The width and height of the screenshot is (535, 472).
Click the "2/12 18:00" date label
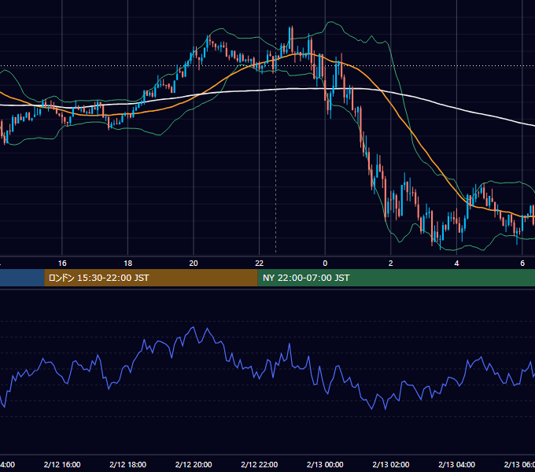click(x=128, y=464)
